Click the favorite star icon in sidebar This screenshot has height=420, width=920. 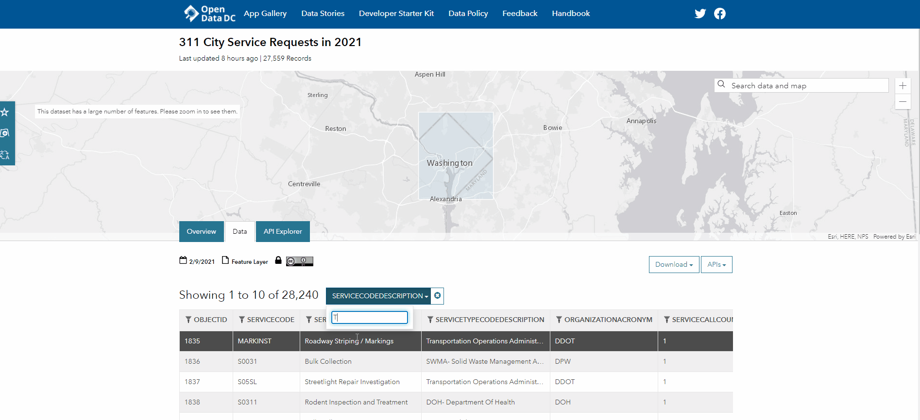point(5,113)
